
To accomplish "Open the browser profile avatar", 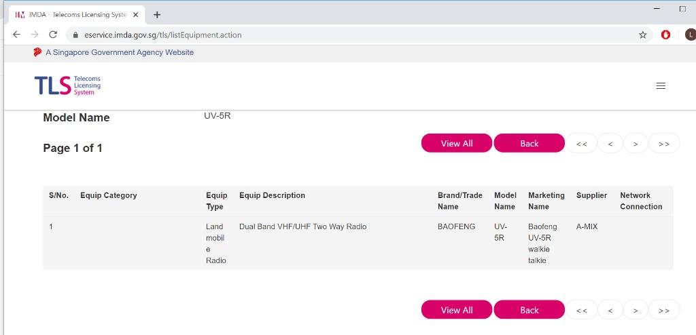I will tap(691, 35).
